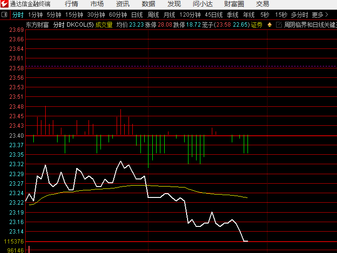Open the 问小达 menu
Viewport: 337px width, 253px height.
pos(203,4)
